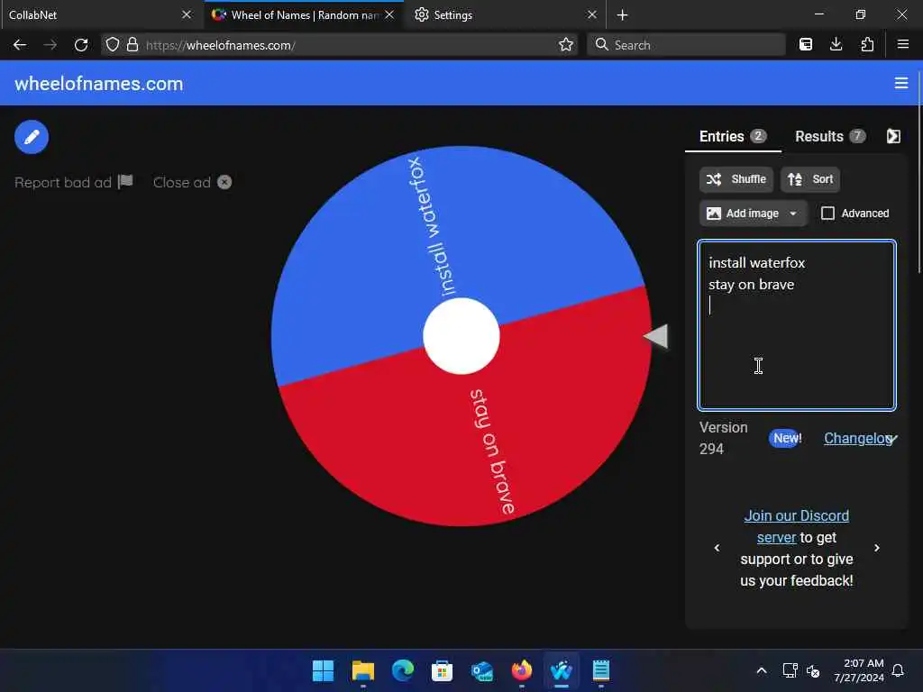Open the wheelofnames hamburger menu
The width and height of the screenshot is (923, 692).
coord(901,83)
